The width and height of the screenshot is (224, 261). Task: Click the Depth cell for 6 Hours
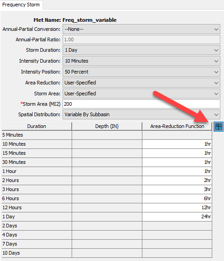[x=107, y=198]
